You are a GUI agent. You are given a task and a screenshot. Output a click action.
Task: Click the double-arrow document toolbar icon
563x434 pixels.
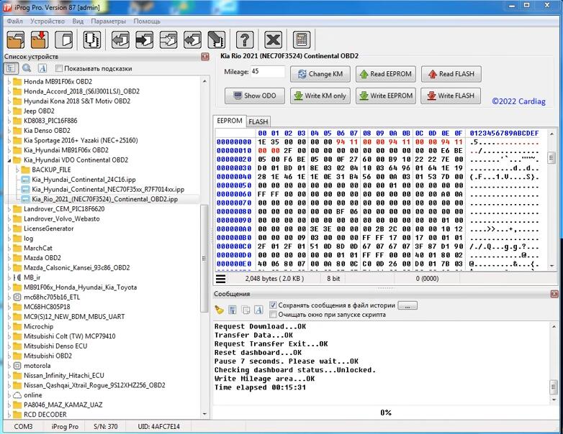192,40
